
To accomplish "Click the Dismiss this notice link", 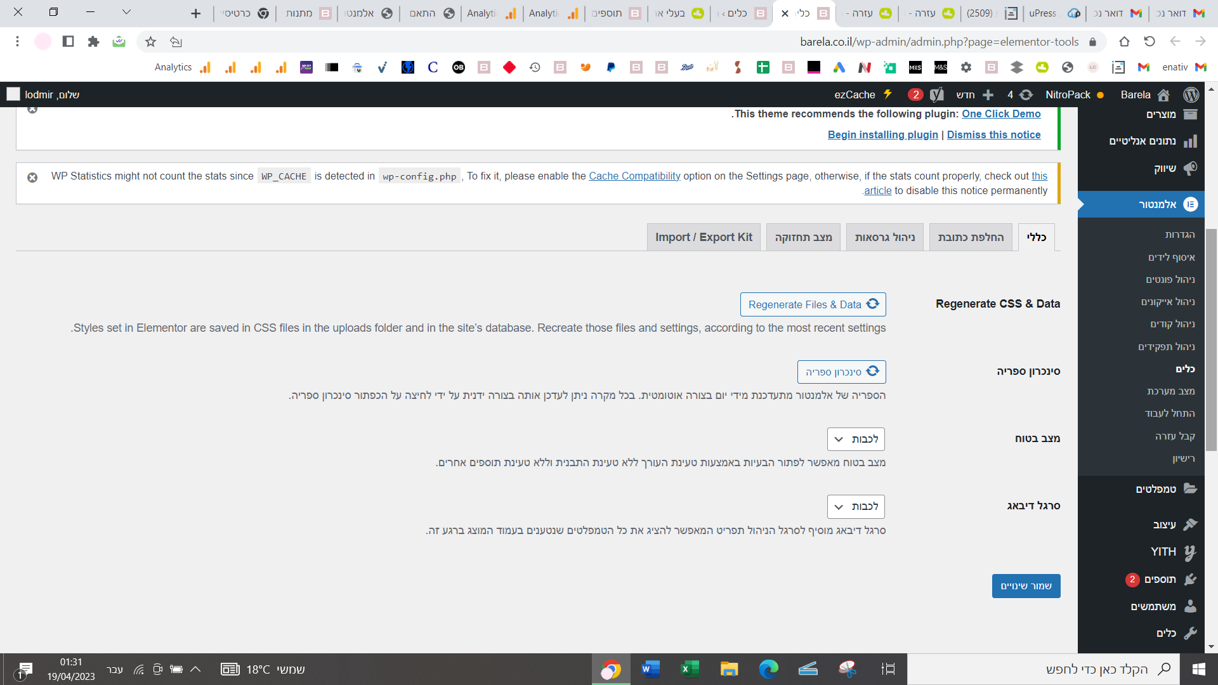I will (x=993, y=134).
